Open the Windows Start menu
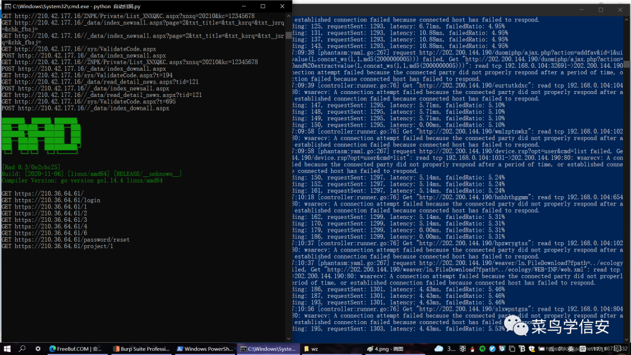The height and width of the screenshot is (355, 631). pyautogui.click(x=7, y=349)
